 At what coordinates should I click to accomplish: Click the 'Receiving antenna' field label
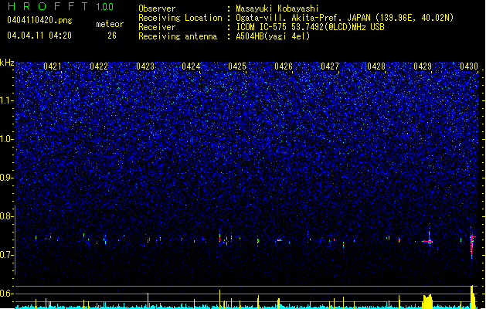(178, 36)
